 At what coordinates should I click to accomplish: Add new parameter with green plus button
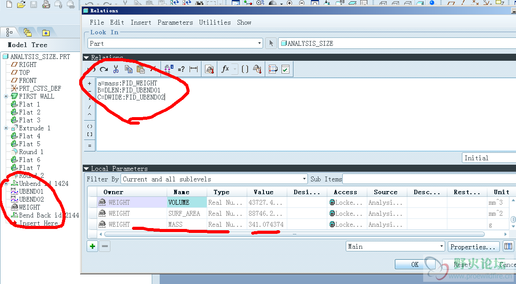(x=92, y=246)
